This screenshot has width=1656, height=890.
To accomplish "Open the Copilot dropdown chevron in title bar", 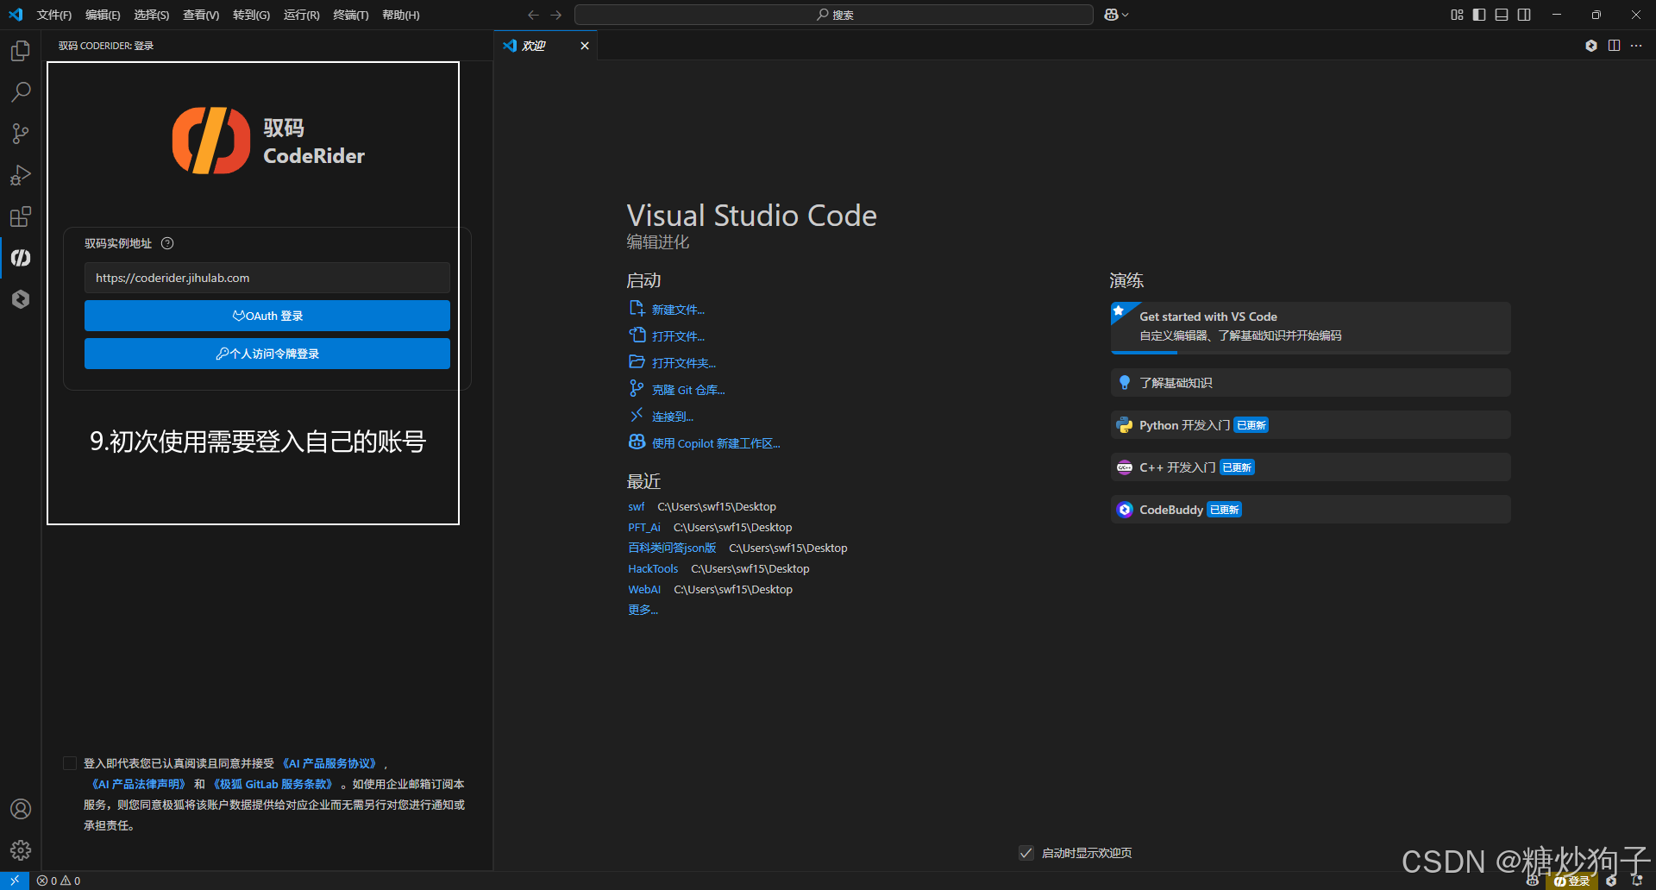I will (1126, 15).
